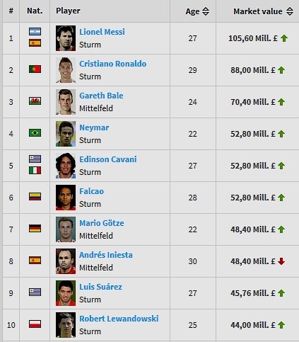Click Neymar's player photo
The image size is (299, 342).
(66, 134)
